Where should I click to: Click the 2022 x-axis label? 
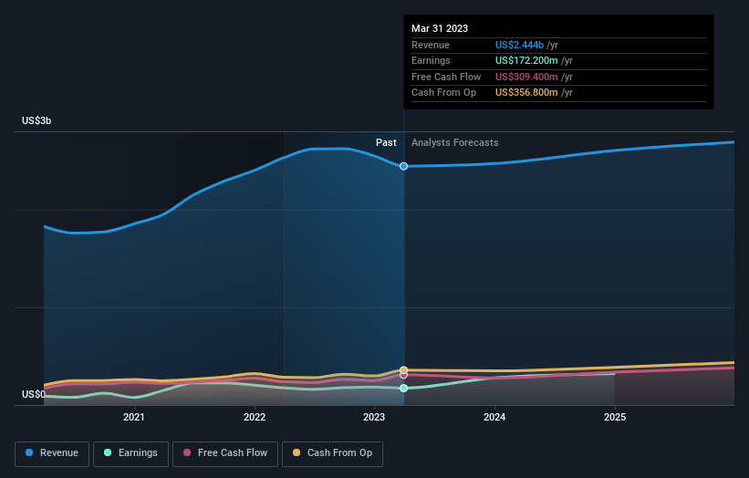255,417
